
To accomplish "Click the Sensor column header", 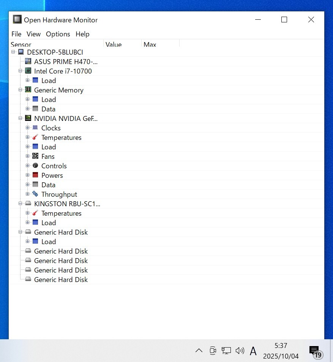I will click(56, 44).
